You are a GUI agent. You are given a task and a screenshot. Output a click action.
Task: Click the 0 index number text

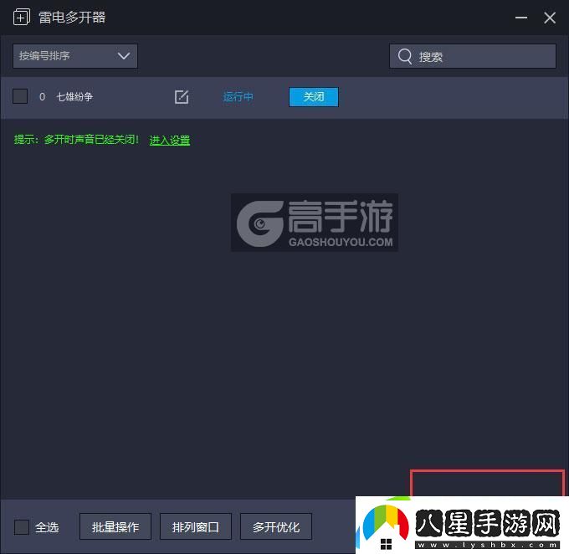[42, 97]
